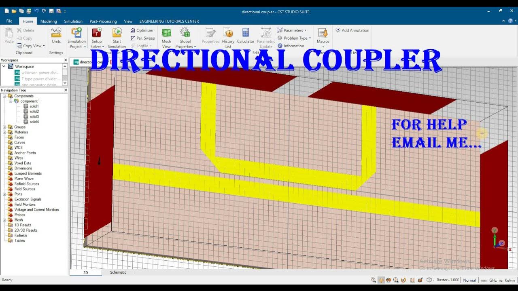The image size is (518, 291).
Task: Collapse the Workspace tree node
Action: click(x=4, y=66)
